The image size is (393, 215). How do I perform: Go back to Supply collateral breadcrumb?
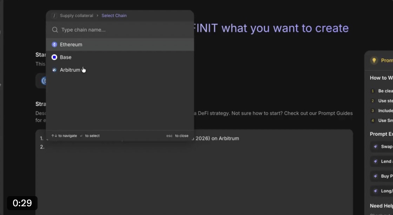(x=76, y=15)
